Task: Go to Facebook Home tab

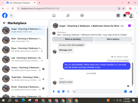Action: click(x=54, y=15)
